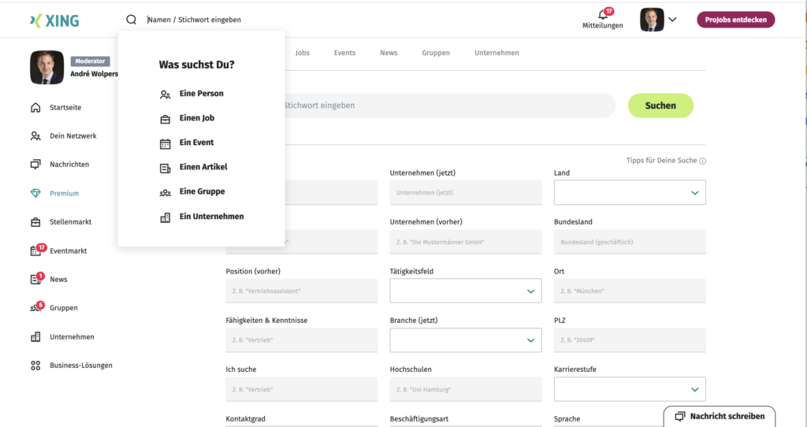This screenshot has height=427, width=807.
Task: Click the Projobs entdecken button
Action: (x=735, y=20)
